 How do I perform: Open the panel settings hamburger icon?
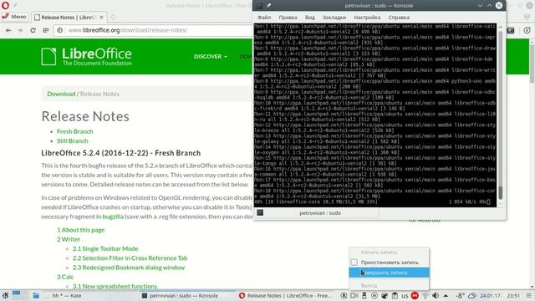pos(529,295)
